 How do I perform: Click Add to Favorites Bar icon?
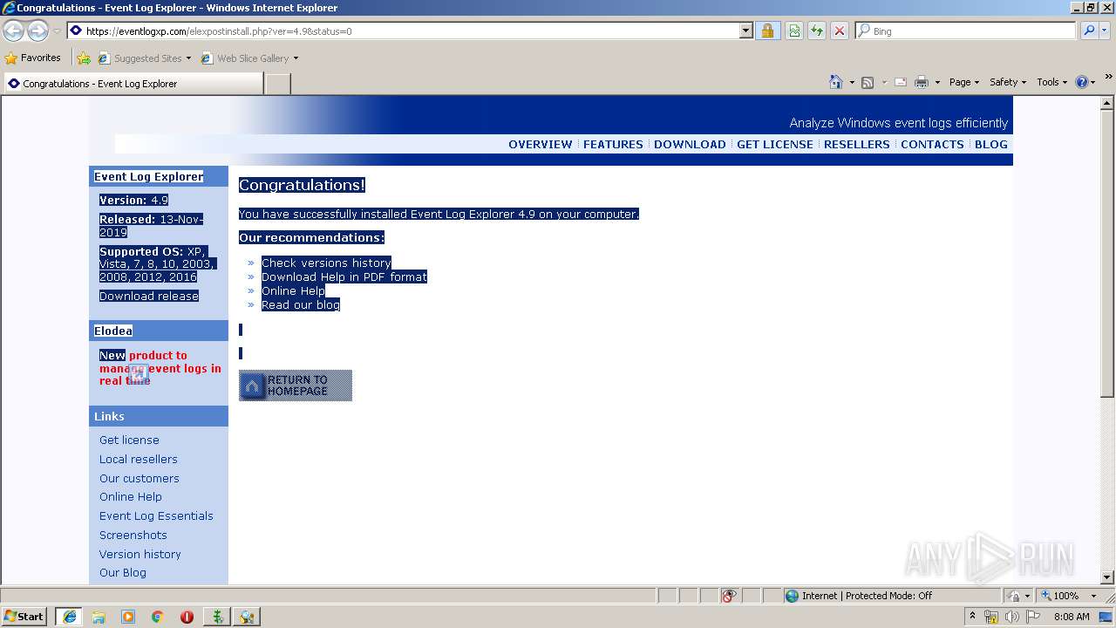[x=84, y=58]
